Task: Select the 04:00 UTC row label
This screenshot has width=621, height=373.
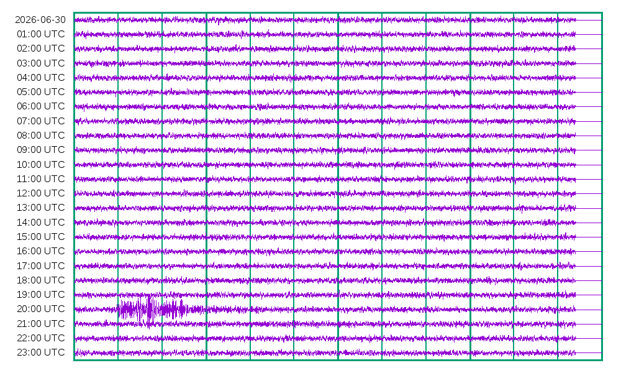Action: [x=41, y=77]
